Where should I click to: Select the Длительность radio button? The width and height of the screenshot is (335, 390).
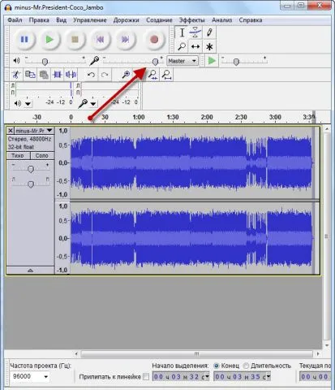(246, 366)
